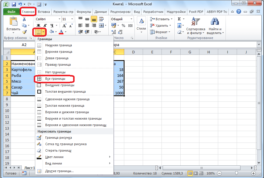Select 'Все границы' from borders menu
The height and width of the screenshot is (178, 264).
55,79
